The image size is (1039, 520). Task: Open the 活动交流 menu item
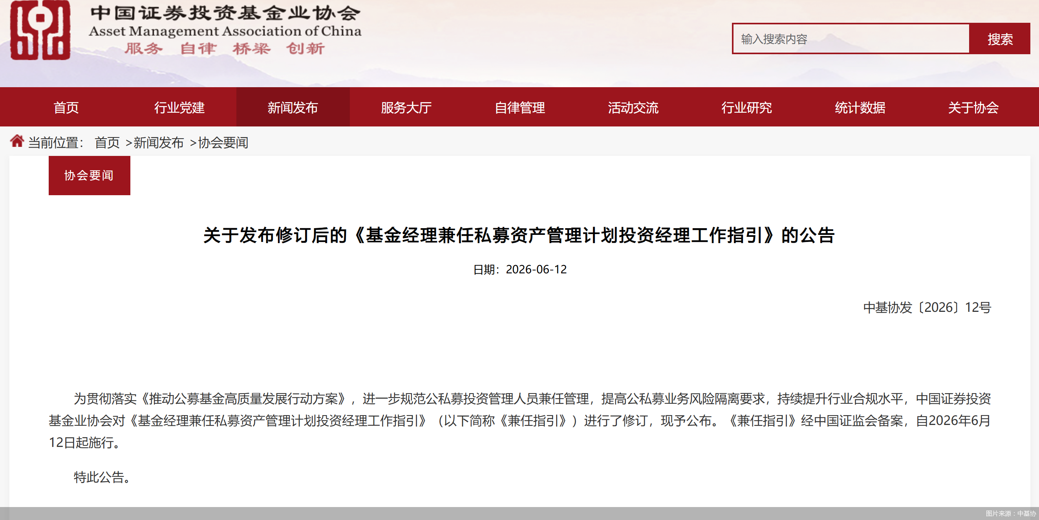click(633, 107)
